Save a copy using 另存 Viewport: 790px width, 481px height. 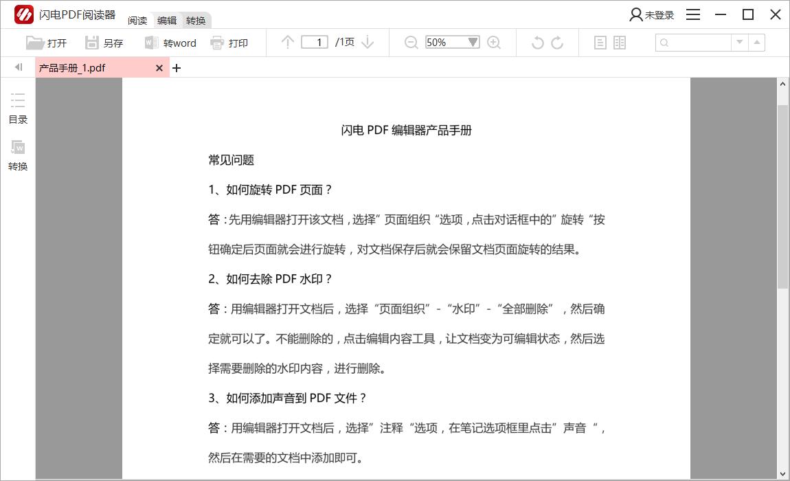[x=104, y=43]
